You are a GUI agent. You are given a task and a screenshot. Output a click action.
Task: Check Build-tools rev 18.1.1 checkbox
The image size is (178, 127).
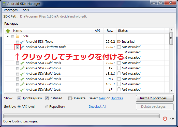pos(17,74)
